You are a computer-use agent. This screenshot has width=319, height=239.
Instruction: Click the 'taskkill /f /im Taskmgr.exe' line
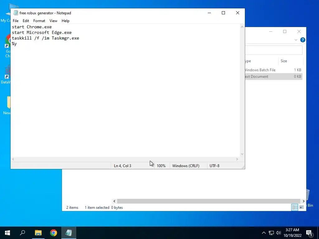(x=45, y=38)
